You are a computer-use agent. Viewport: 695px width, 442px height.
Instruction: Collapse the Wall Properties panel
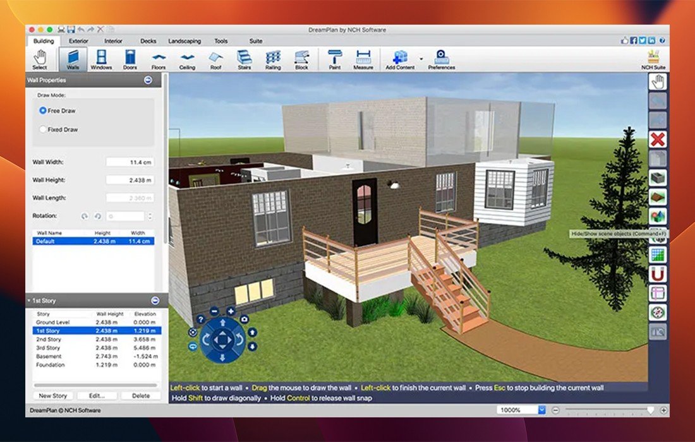pyautogui.click(x=147, y=80)
